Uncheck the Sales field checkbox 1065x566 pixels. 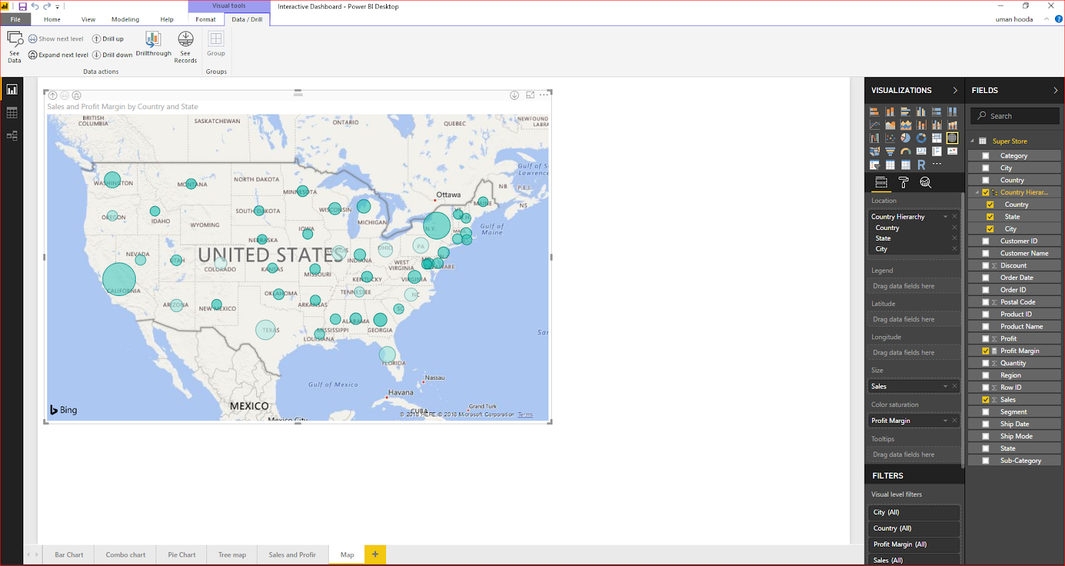pos(986,400)
